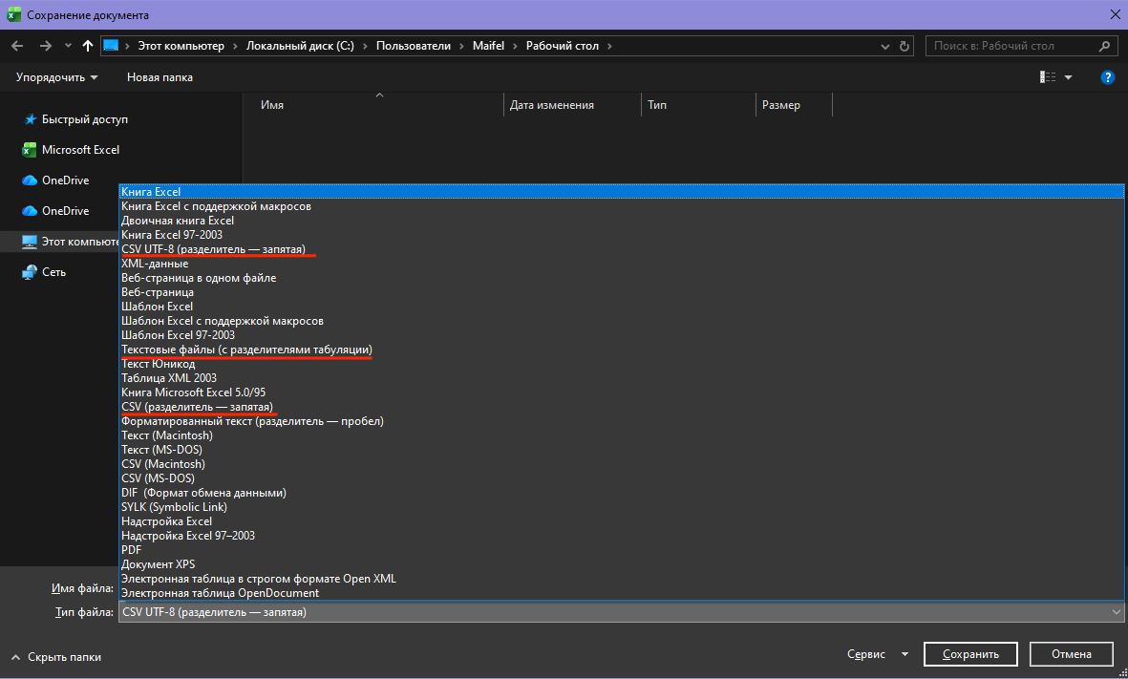The height and width of the screenshot is (679, 1128).
Task: Click Maifel breadcrumb segment
Action: point(488,46)
